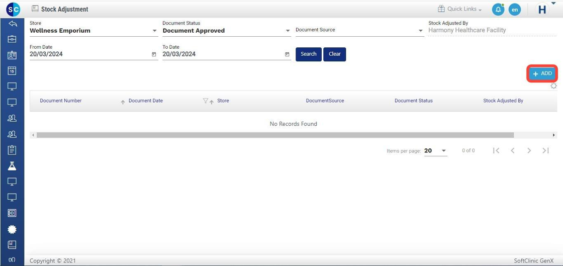Expand the Store dropdown showing Wellness Emporium
This screenshot has height=266, width=563.
point(154,31)
